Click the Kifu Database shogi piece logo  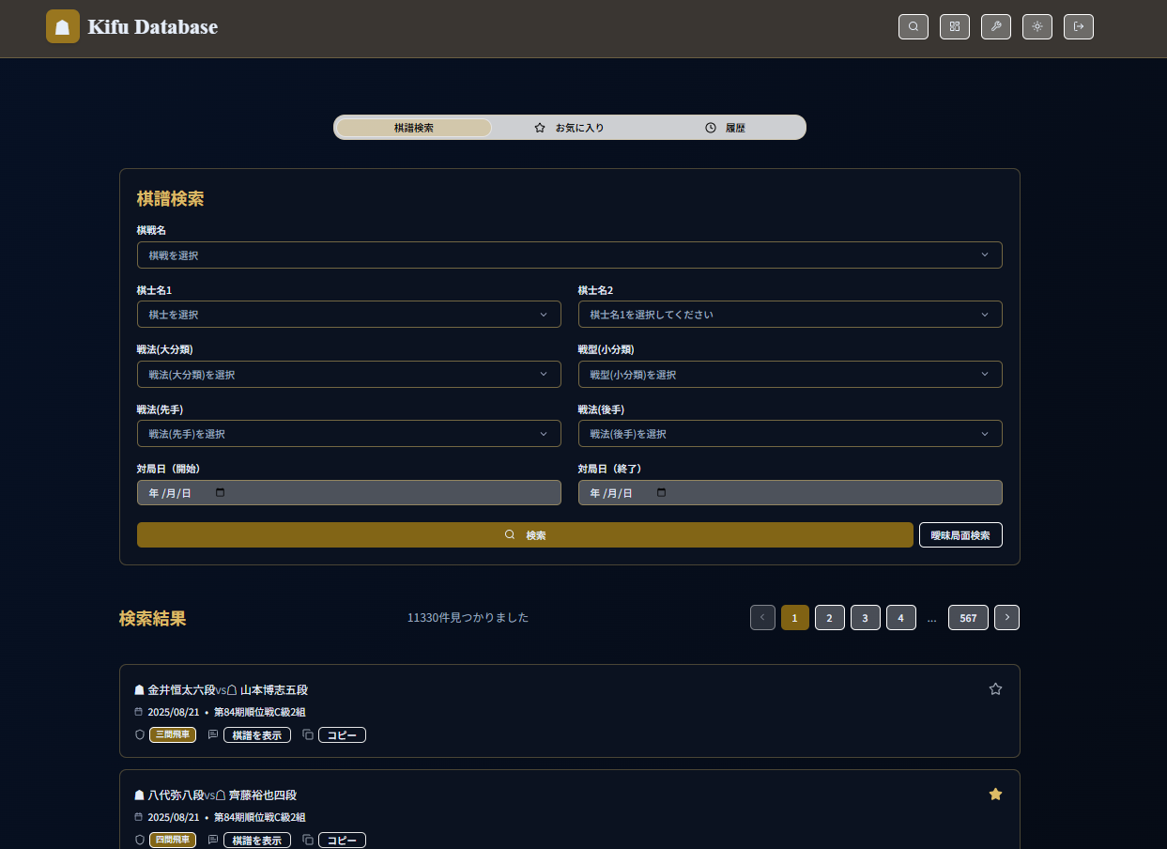(63, 26)
